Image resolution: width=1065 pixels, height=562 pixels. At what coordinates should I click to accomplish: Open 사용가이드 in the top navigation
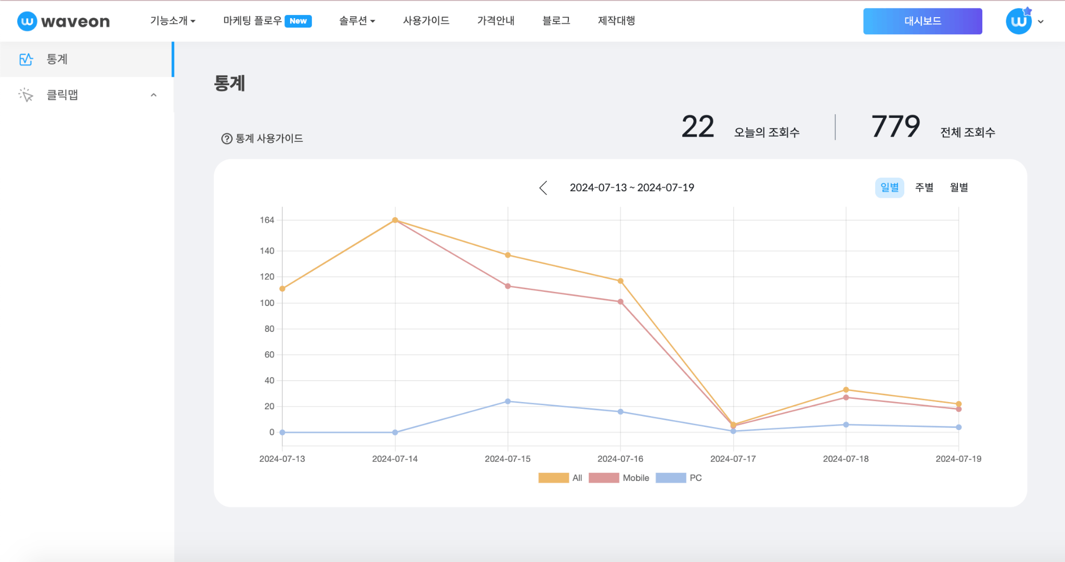pyautogui.click(x=426, y=21)
